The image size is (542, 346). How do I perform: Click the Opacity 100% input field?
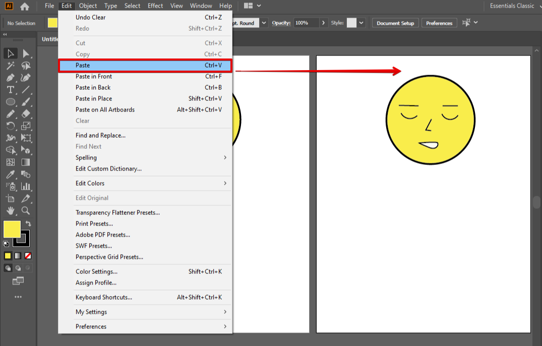[x=307, y=23]
